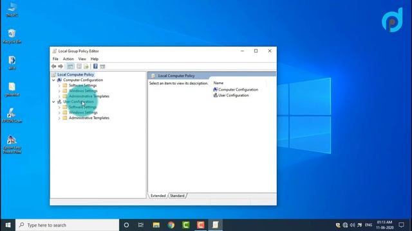Select the Epson Easy Photo Print desktop icon
This screenshot has width=412, height=231.
point(12,144)
